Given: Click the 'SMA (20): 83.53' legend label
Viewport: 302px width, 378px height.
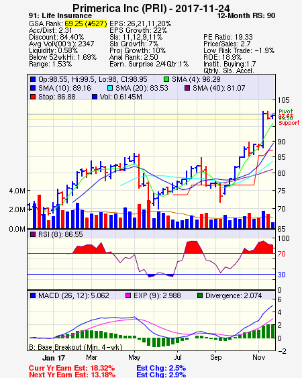Looking at the screenshot, I should [142, 88].
